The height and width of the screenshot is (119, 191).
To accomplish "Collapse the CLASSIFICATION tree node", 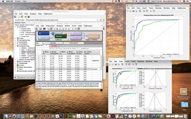I will tap(16, 46).
